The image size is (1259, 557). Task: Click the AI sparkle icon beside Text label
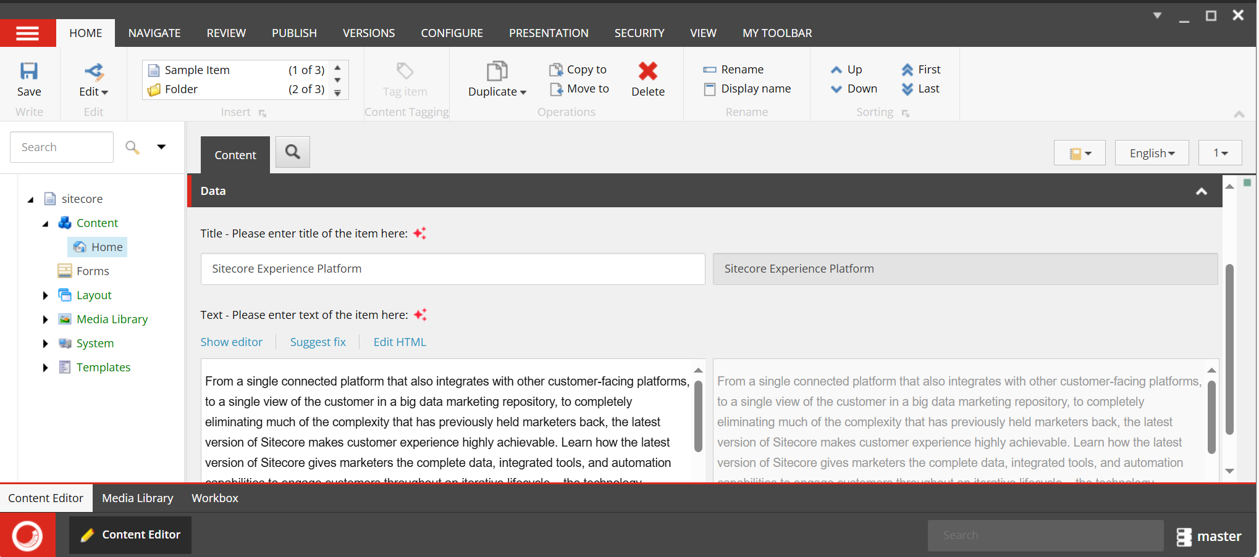pos(420,315)
